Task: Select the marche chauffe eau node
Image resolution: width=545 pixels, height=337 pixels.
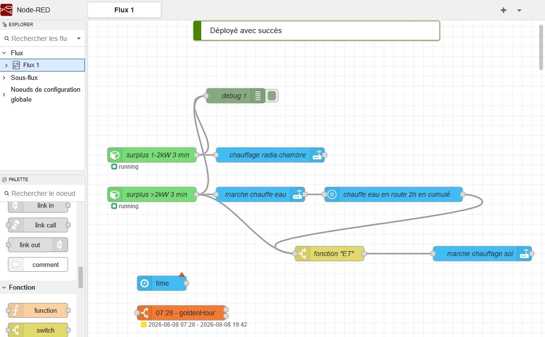Action: click(x=260, y=194)
